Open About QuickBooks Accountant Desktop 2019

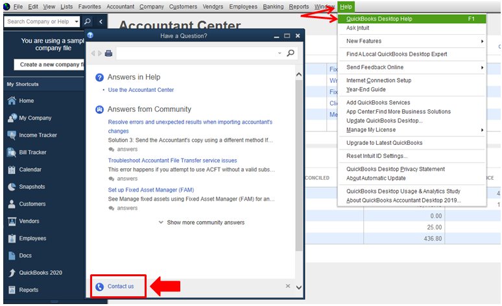[403, 201]
